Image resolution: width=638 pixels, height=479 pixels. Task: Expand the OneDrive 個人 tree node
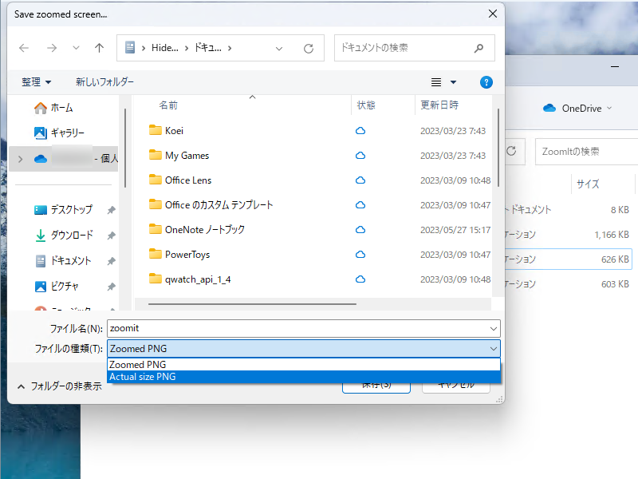pyautogui.click(x=21, y=159)
